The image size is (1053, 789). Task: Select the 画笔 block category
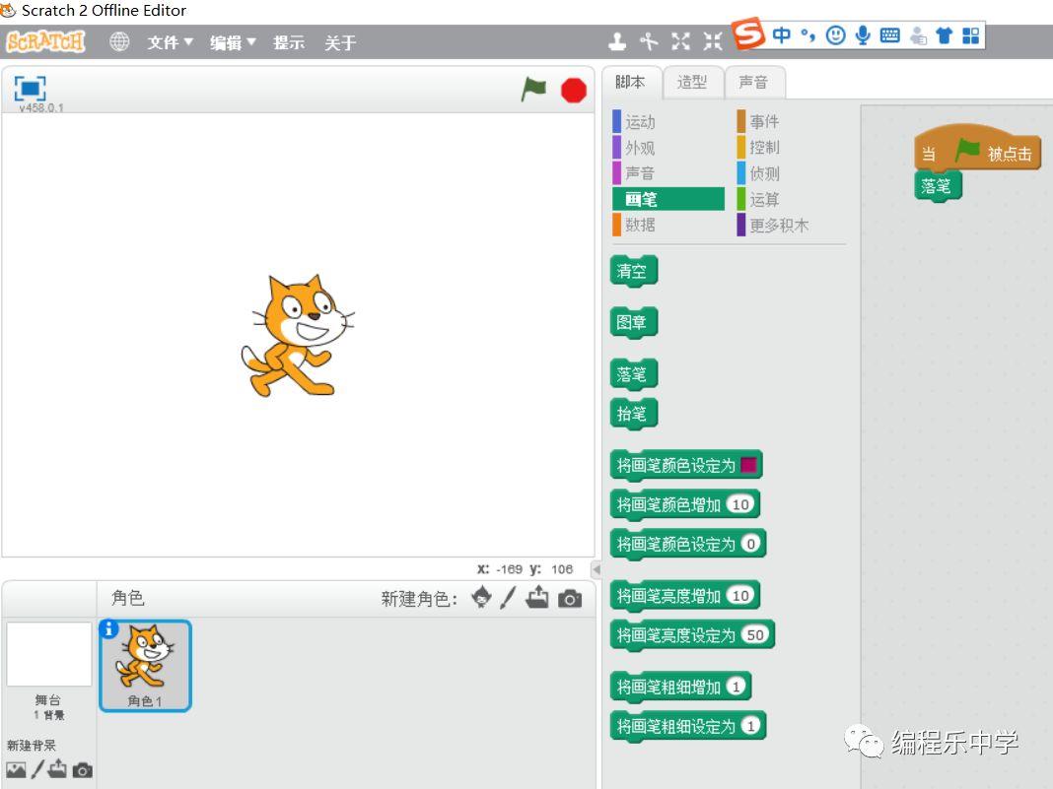(667, 199)
